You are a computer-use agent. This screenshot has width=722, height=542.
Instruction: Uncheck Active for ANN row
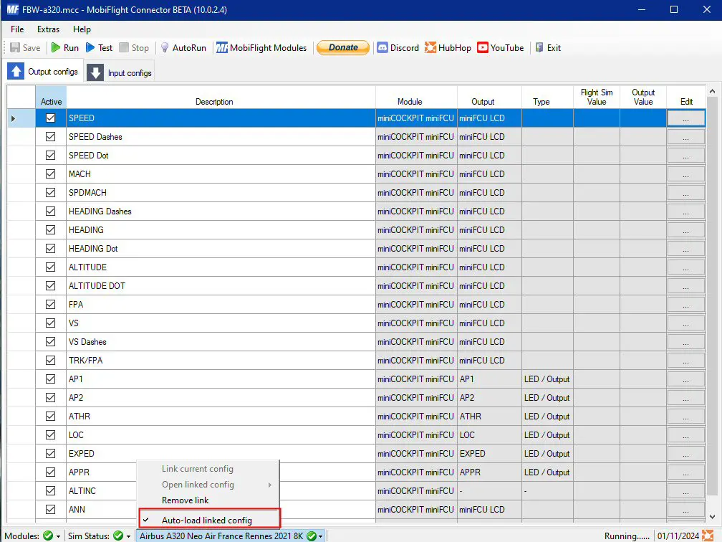pyautogui.click(x=51, y=509)
